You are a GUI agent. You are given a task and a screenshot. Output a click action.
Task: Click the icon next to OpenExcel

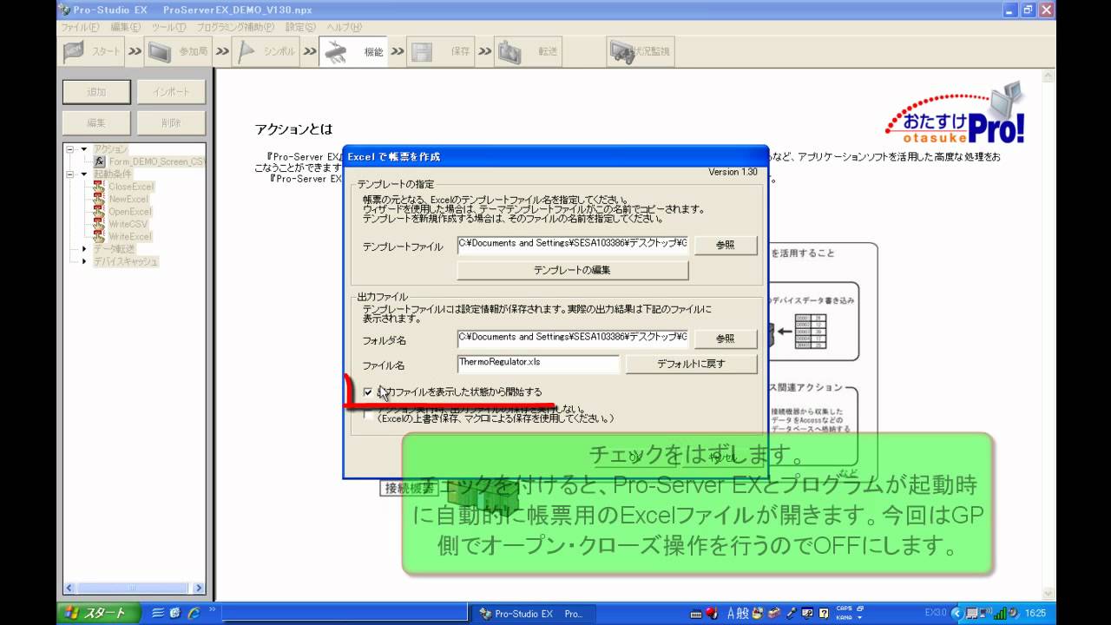point(99,211)
